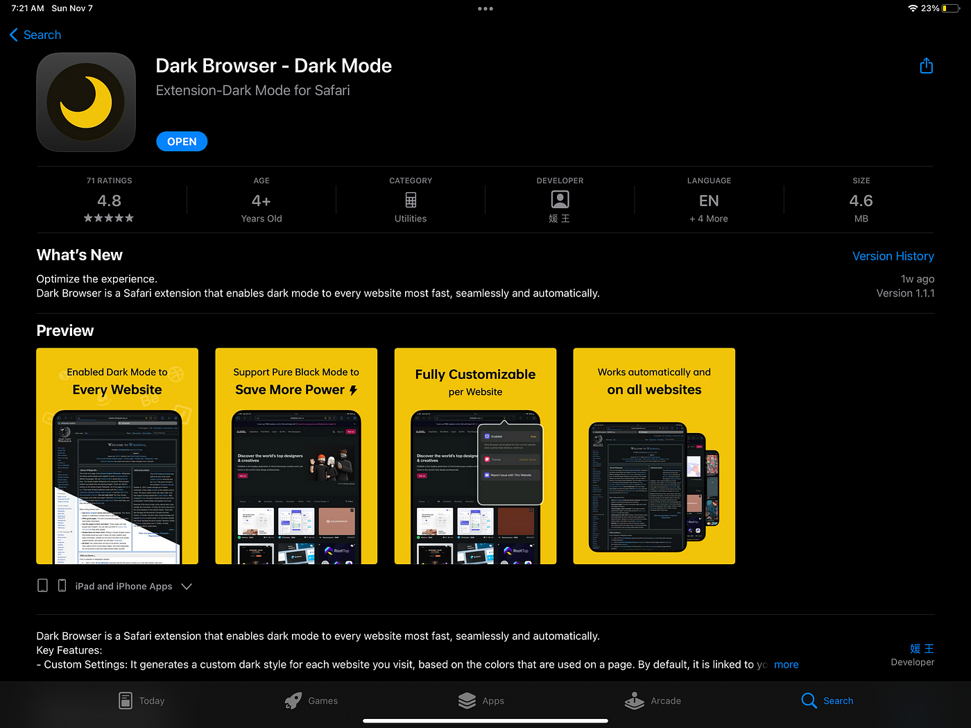Tap the share icon
The height and width of the screenshot is (728, 971).
pyautogui.click(x=926, y=66)
